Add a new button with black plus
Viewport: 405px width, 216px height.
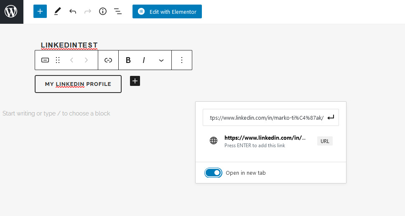(x=135, y=81)
